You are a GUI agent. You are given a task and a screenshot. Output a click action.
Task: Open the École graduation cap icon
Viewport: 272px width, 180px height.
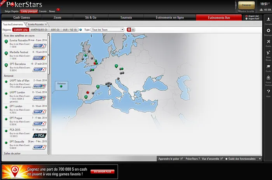click(268, 66)
